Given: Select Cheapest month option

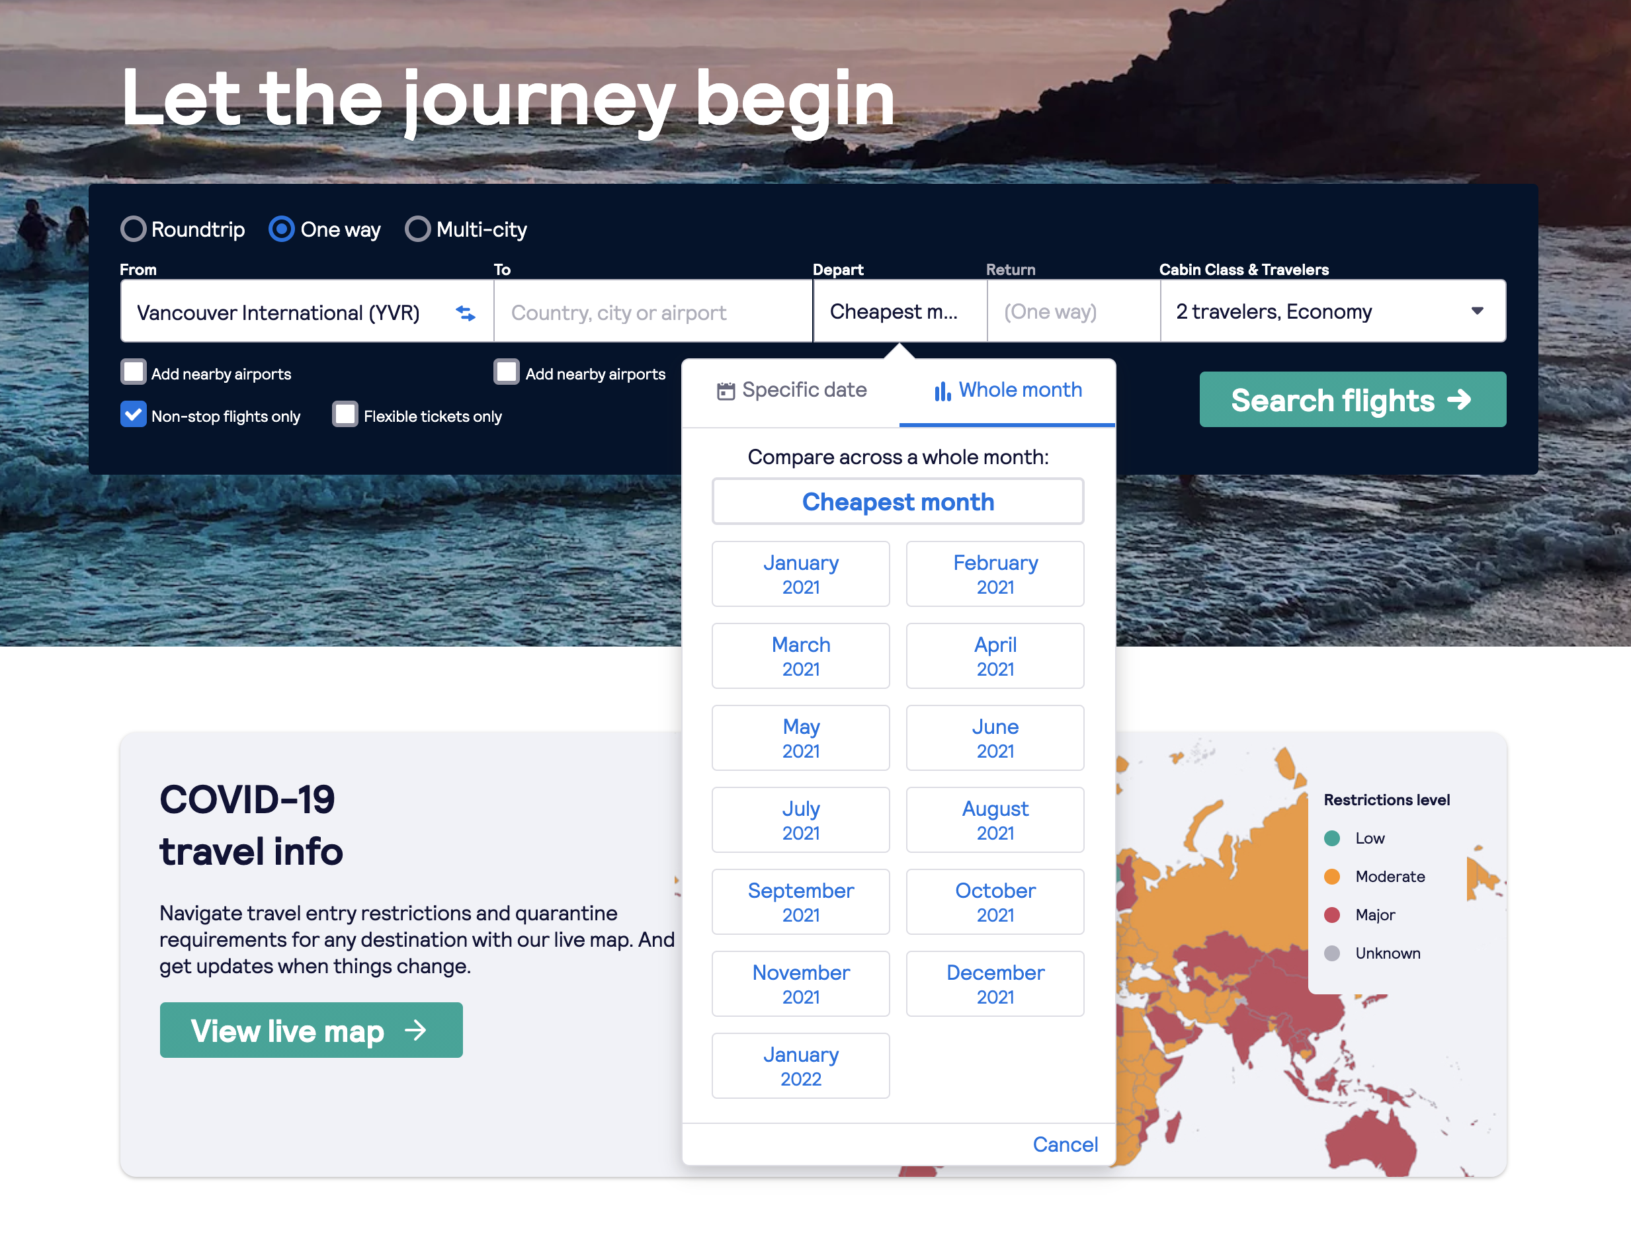Looking at the screenshot, I should pos(898,500).
